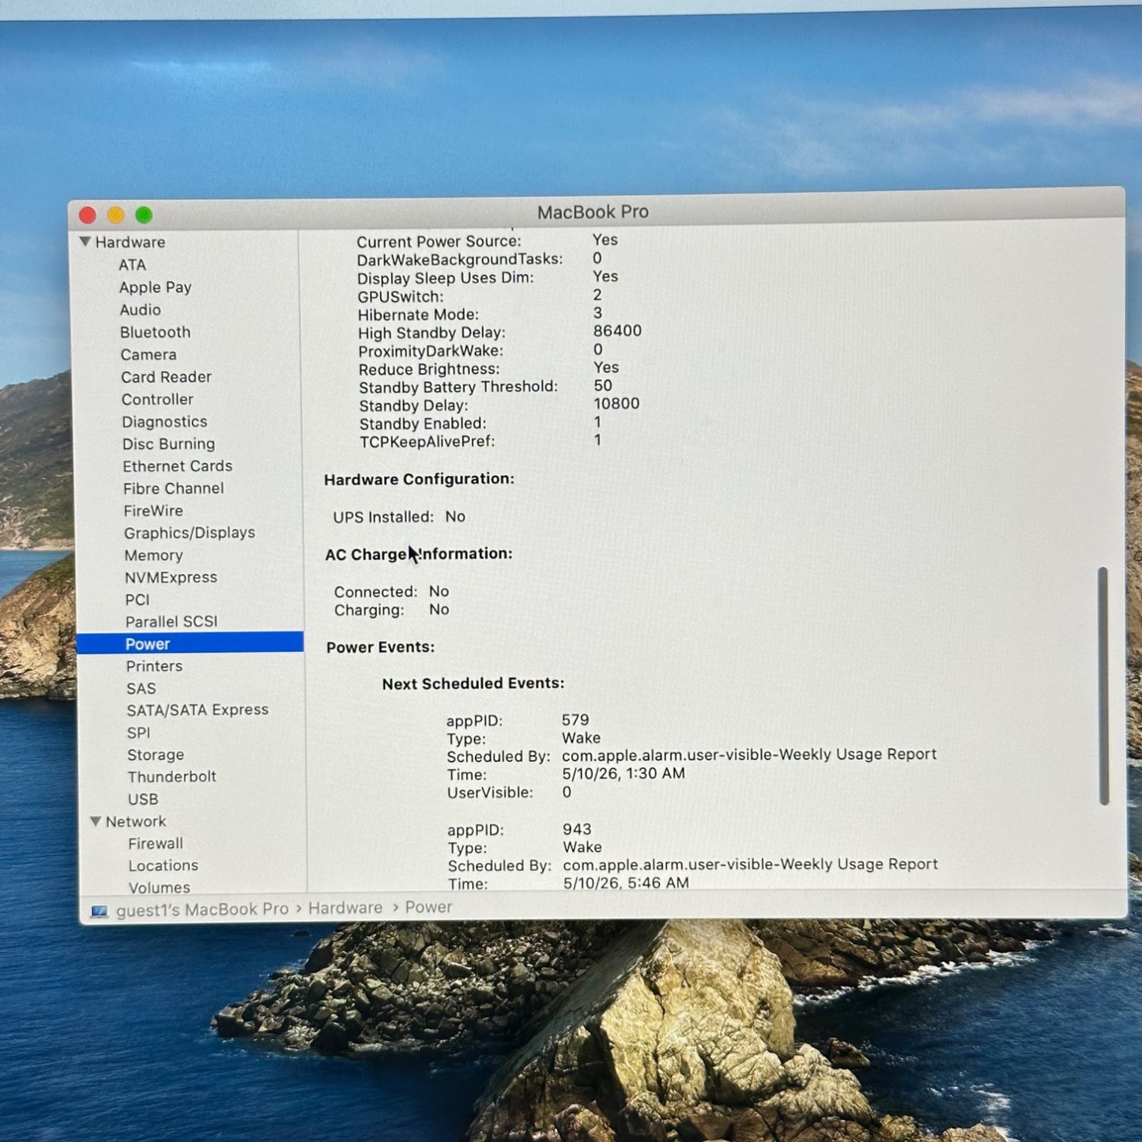Click the Next Scheduled Events heading
Image resolution: width=1142 pixels, height=1142 pixels.
coord(473,684)
